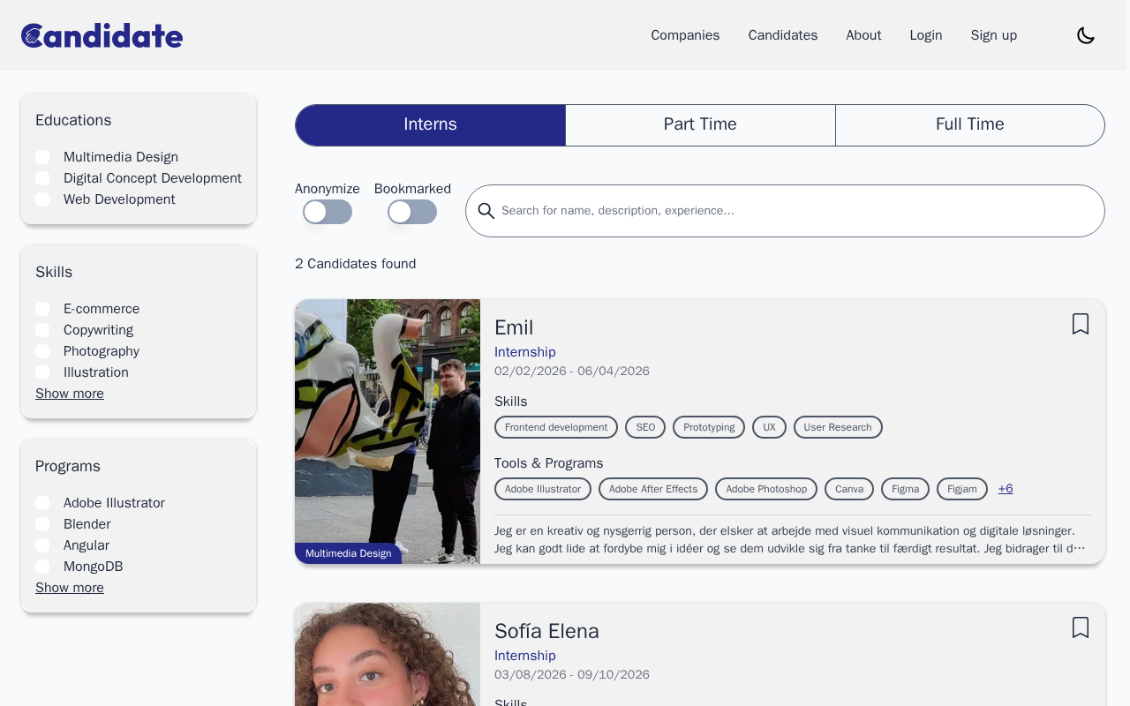The width and height of the screenshot is (1130, 706).
Task: Check the Multimedia Design education filter
Action: [x=42, y=157]
